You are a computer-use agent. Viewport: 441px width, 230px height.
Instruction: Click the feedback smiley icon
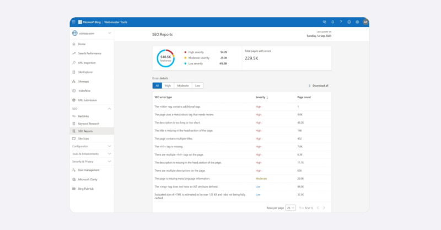(x=349, y=22)
